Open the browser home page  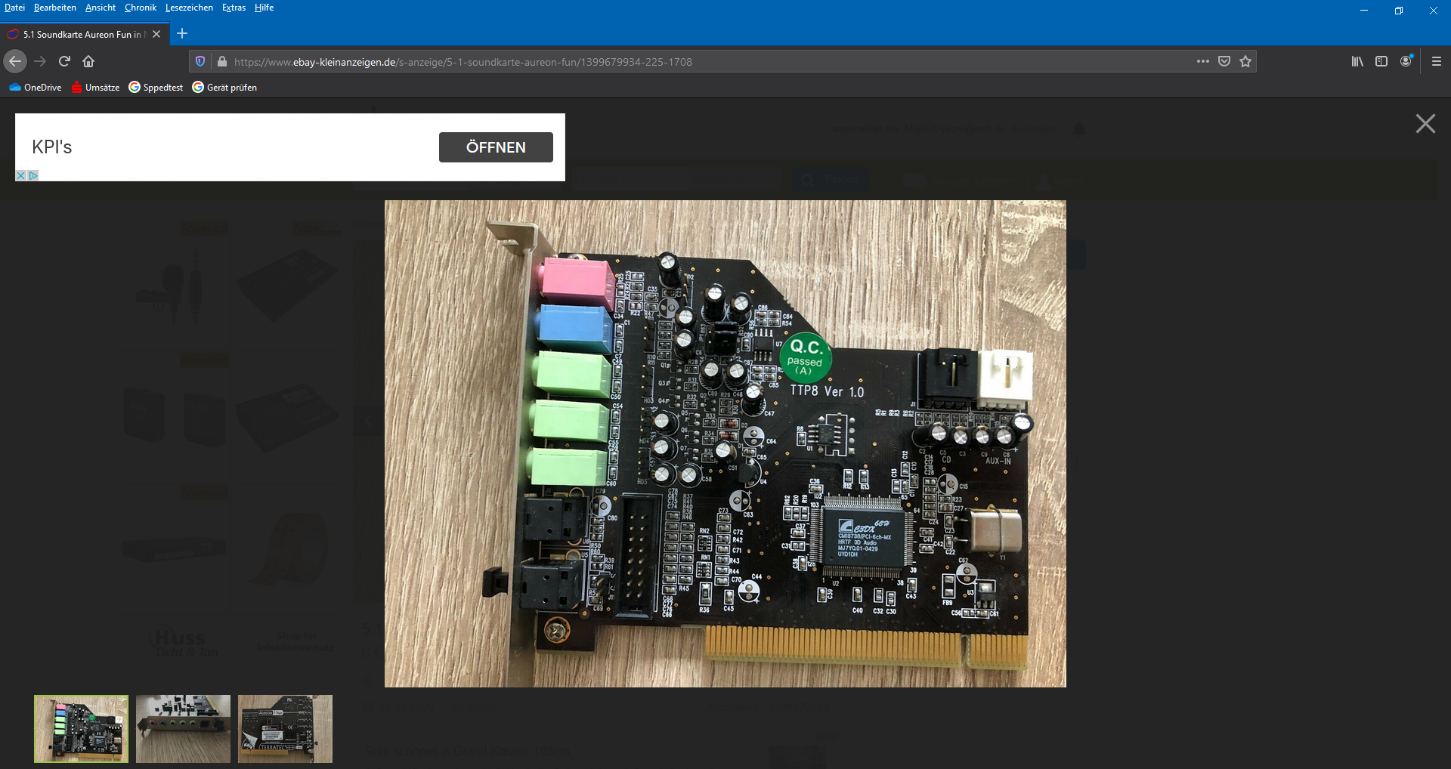coord(88,61)
